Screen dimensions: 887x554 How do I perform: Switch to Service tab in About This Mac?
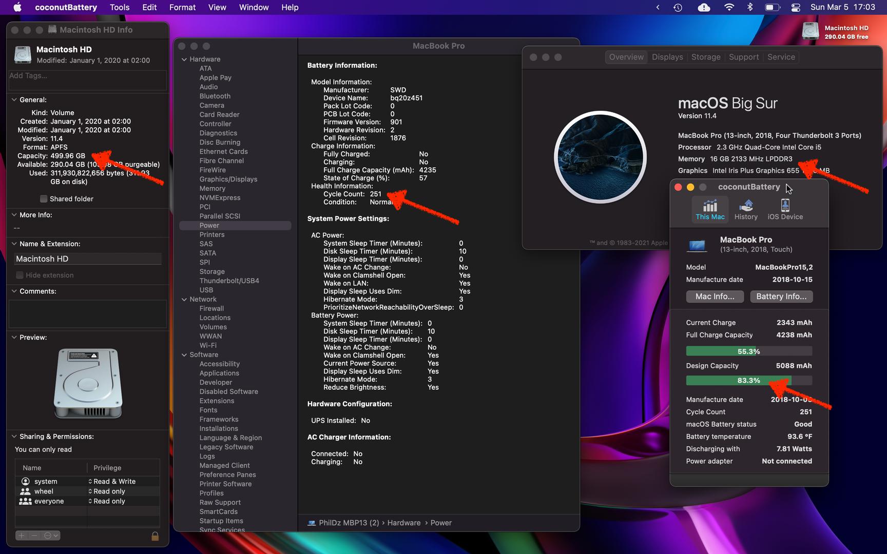(x=781, y=57)
